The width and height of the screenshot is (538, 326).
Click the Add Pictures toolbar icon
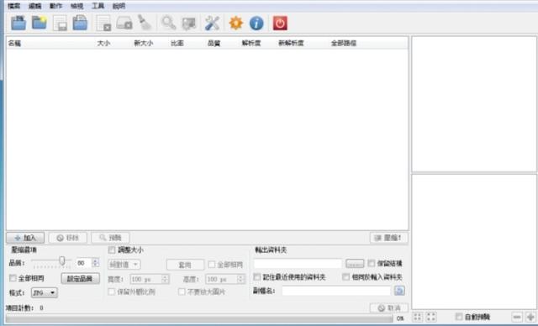[18, 23]
